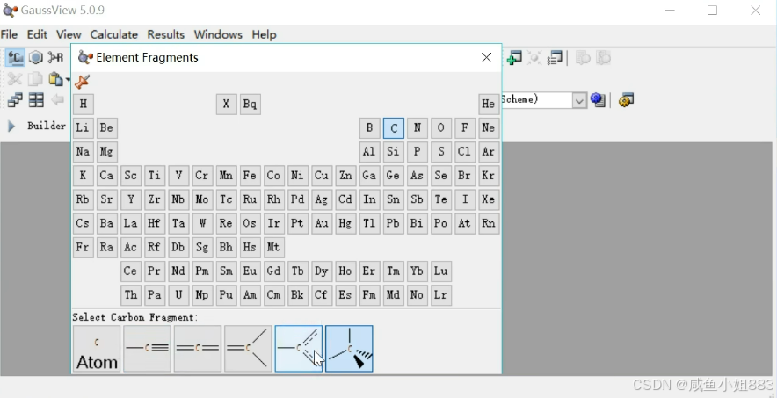Click the Paste clipboard icon

(x=55, y=79)
